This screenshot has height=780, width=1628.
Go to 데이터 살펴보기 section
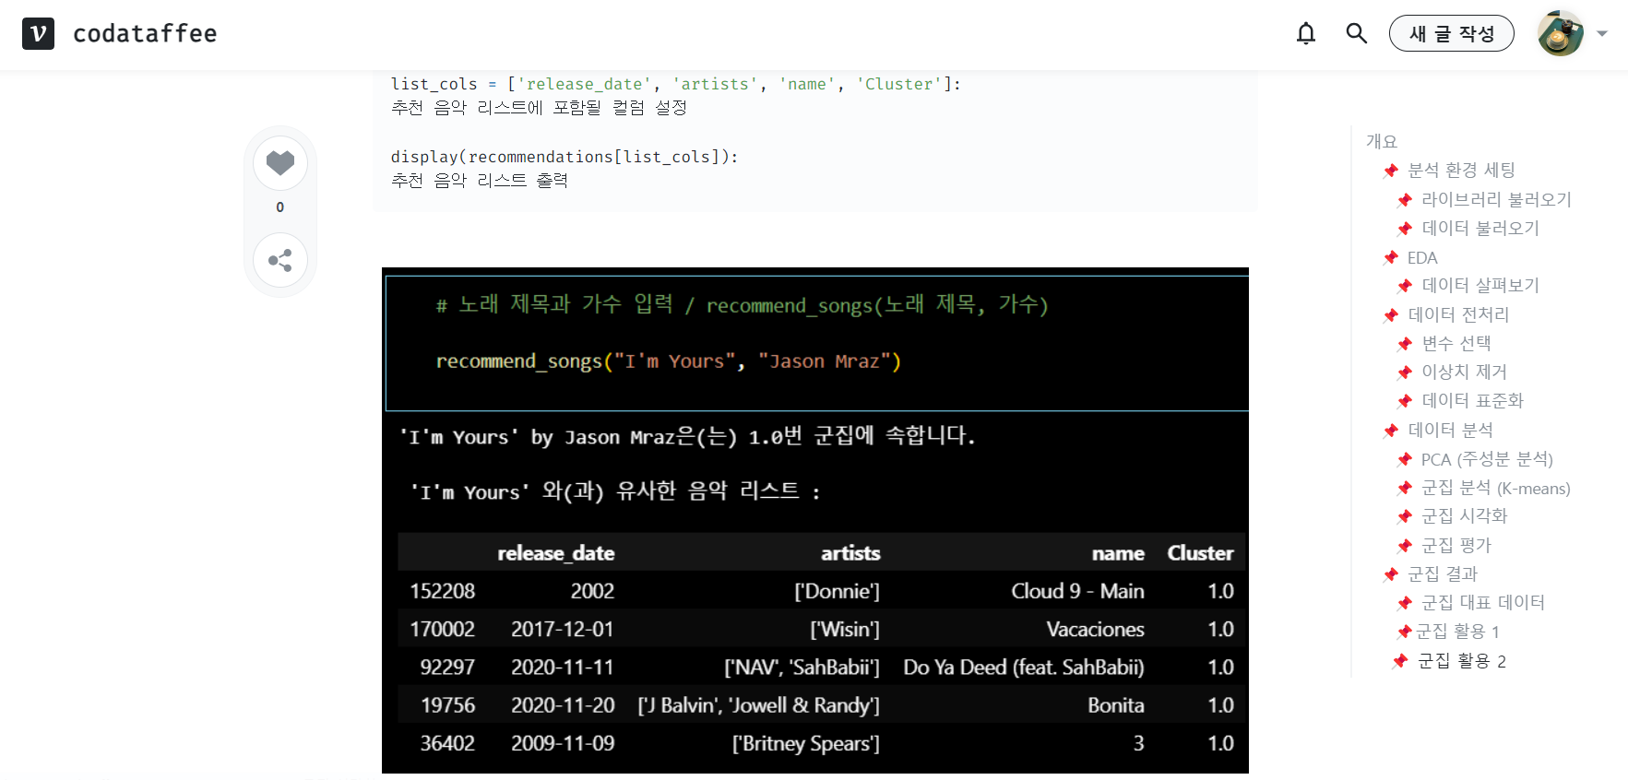pos(1480,286)
